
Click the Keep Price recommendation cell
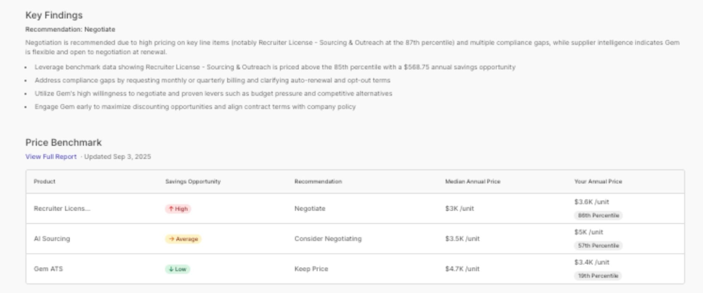coord(311,269)
